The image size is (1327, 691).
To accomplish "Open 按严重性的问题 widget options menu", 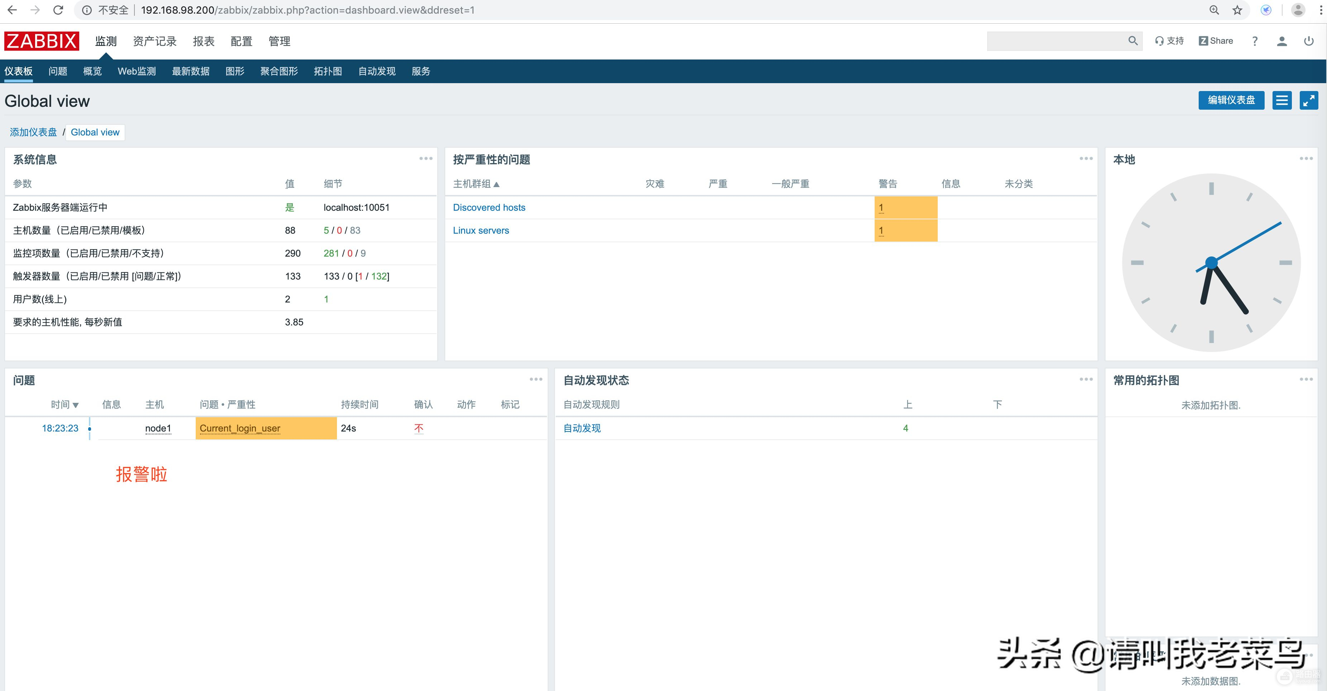I will 1086,158.
